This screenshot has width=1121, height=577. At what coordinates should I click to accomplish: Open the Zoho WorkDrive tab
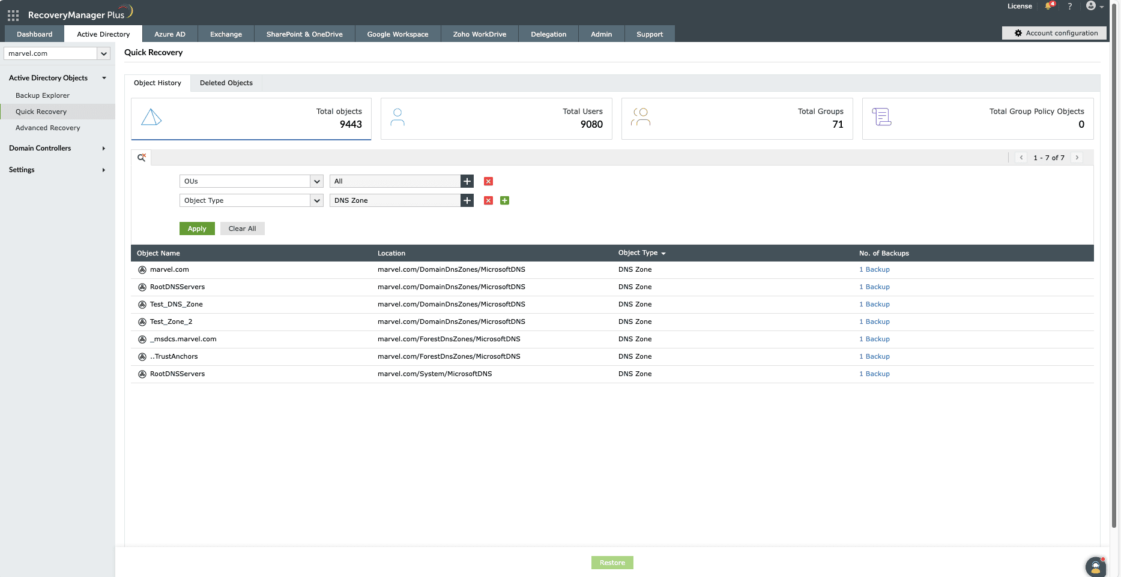tap(479, 34)
